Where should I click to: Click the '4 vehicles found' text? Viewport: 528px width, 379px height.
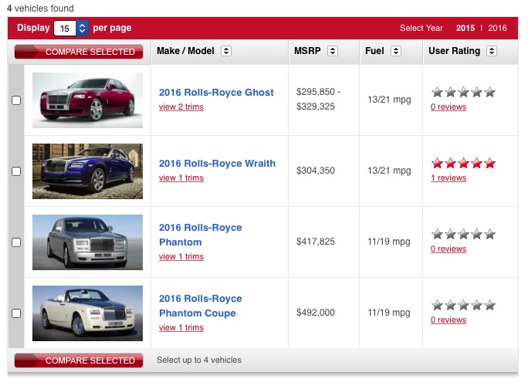click(x=40, y=8)
